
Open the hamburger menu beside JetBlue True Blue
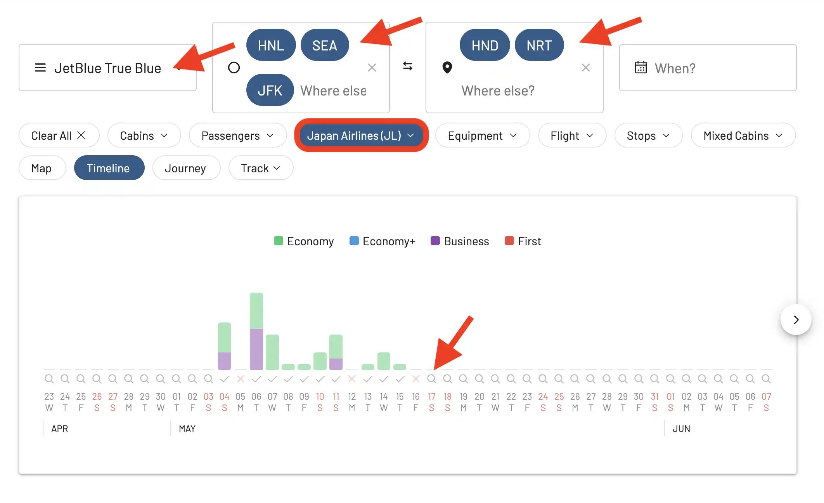[40, 68]
